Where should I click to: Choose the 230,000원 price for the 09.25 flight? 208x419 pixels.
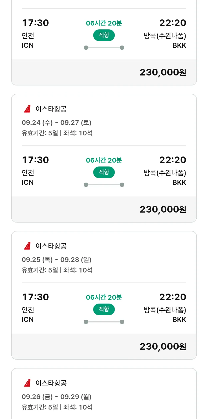tap(163, 347)
